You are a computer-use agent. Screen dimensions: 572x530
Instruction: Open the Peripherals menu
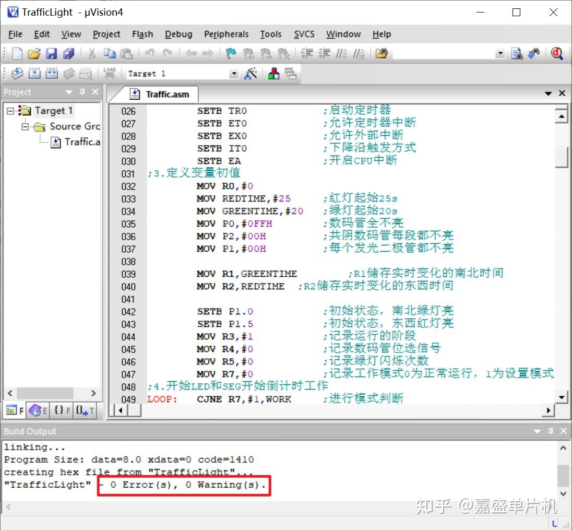click(x=226, y=34)
